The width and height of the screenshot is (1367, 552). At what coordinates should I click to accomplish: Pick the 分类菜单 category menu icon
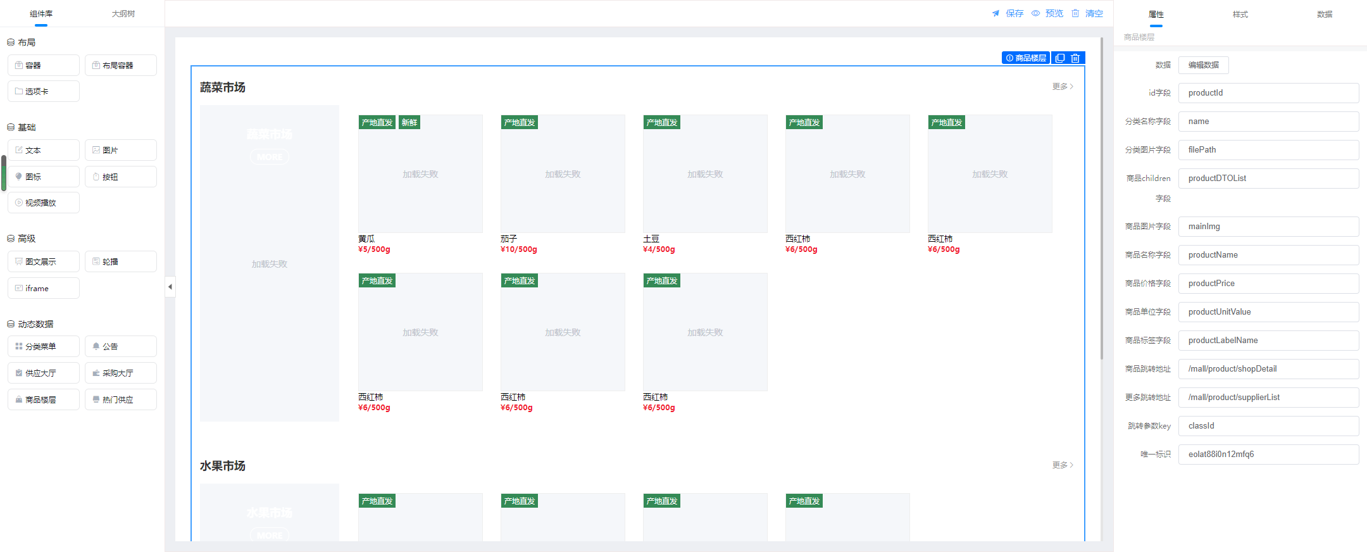[19, 346]
